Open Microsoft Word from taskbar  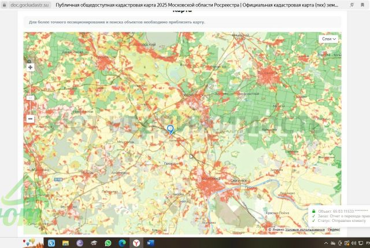tap(150, 243)
